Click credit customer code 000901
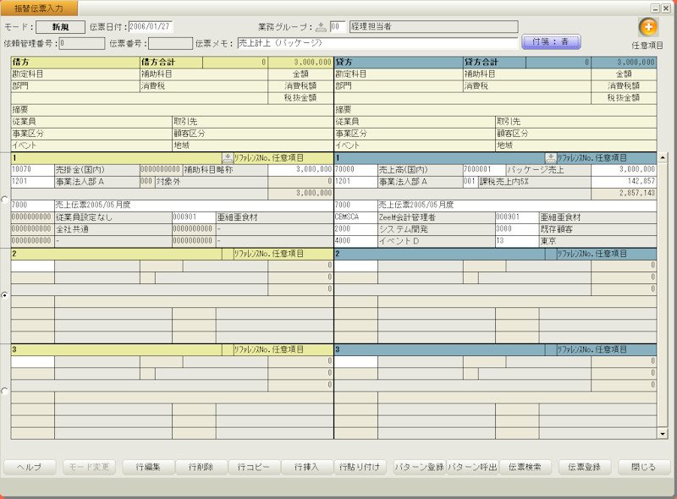Screen dimensions: 677x499 click(517, 217)
